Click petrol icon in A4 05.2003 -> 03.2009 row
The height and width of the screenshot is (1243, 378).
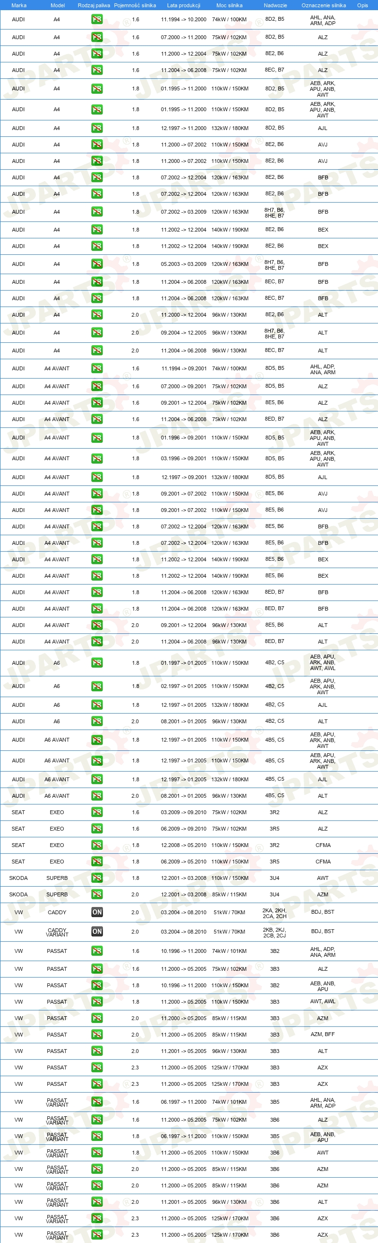[97, 264]
